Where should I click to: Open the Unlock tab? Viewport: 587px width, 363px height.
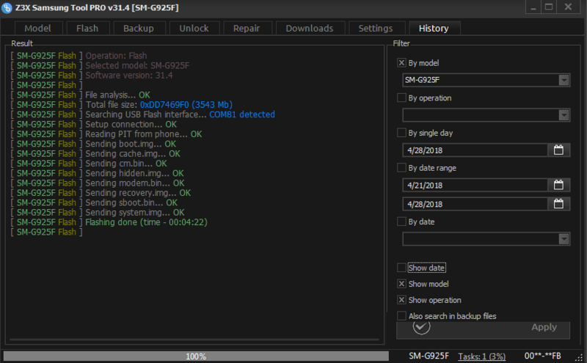click(x=194, y=29)
